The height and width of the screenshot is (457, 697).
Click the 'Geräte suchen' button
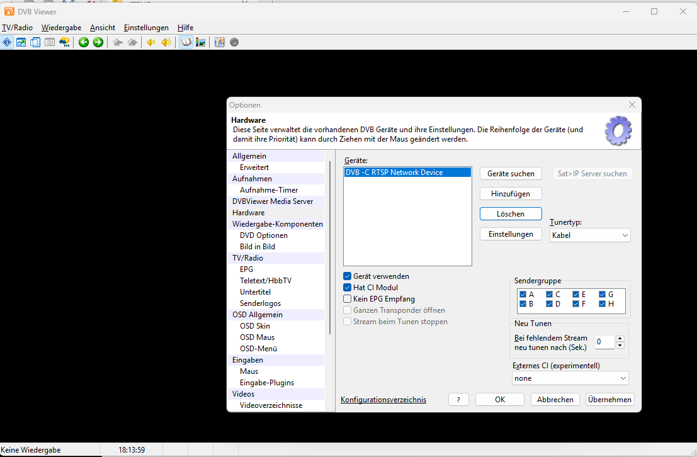510,174
